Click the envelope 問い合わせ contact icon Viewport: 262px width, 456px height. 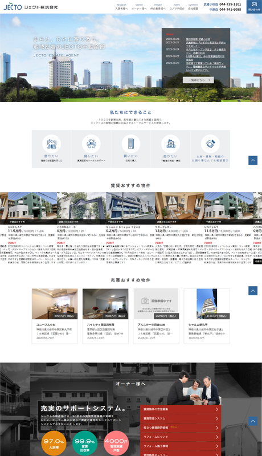click(x=254, y=6)
